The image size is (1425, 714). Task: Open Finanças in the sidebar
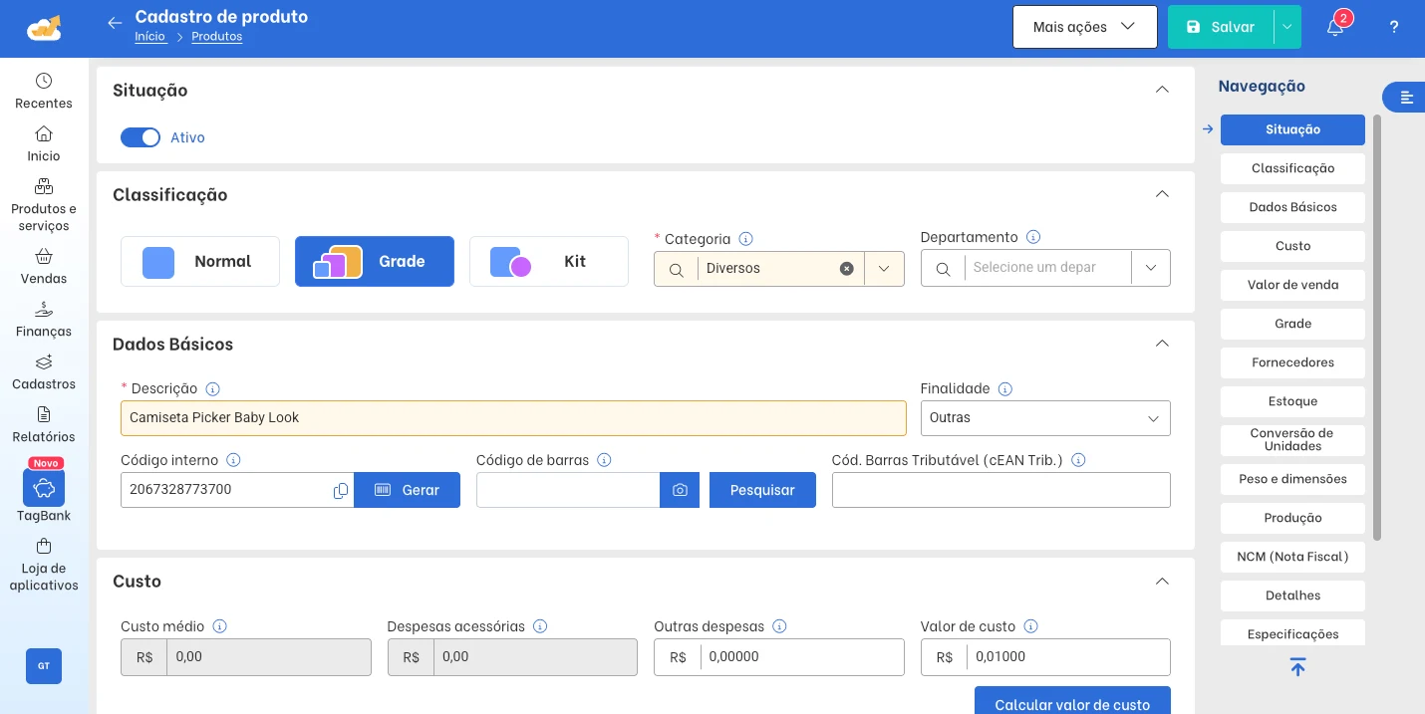pyautogui.click(x=44, y=320)
